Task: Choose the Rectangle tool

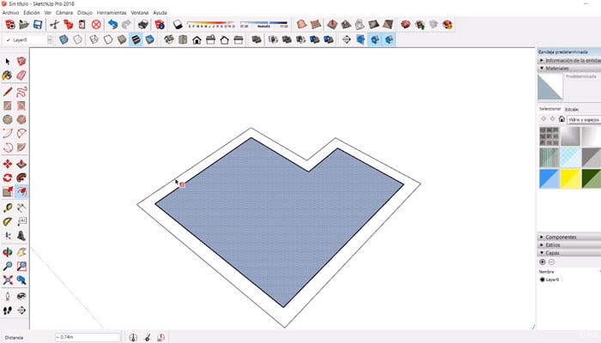Action: [x=8, y=105]
